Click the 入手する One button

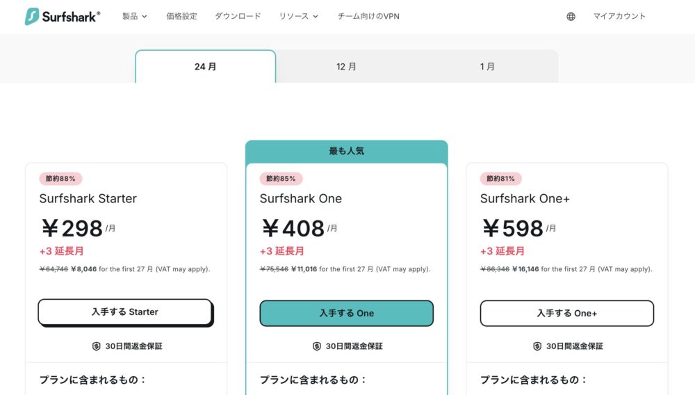pos(346,314)
